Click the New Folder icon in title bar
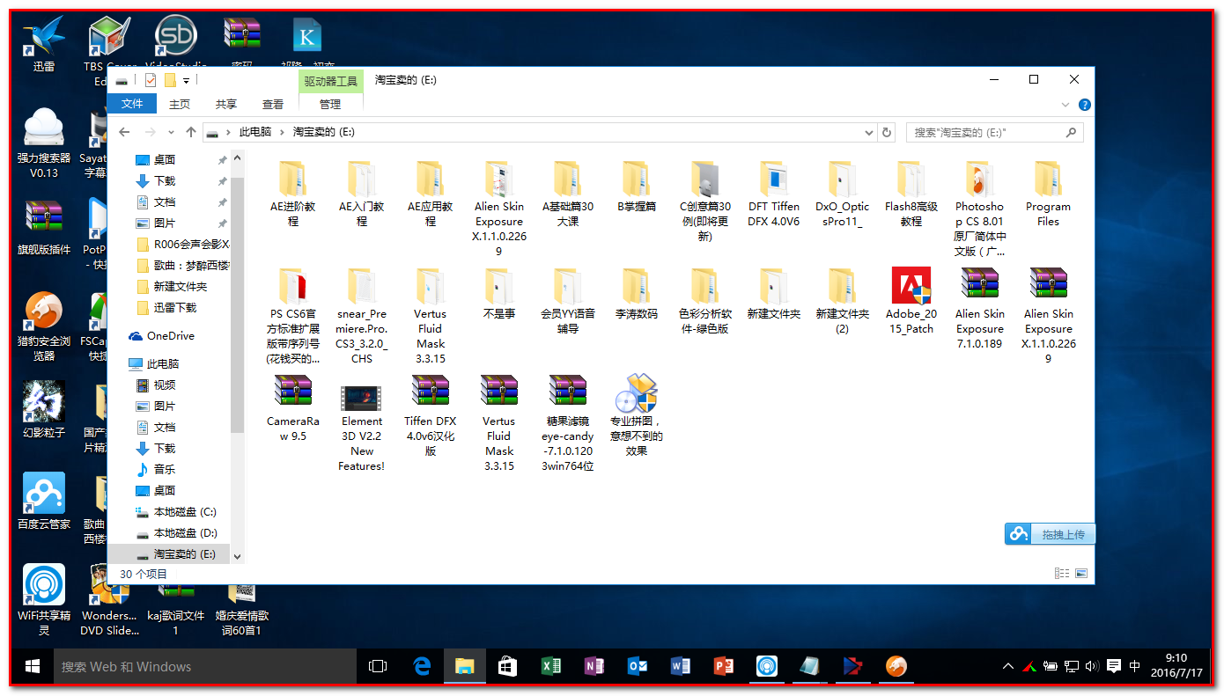 click(x=170, y=80)
